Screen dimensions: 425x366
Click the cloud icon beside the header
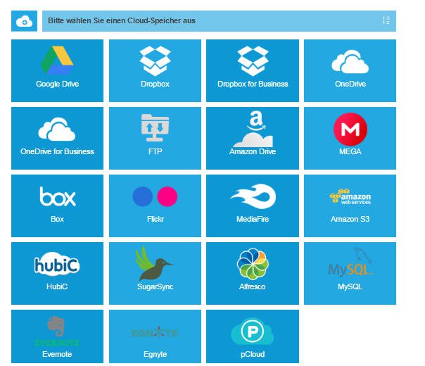[24, 21]
